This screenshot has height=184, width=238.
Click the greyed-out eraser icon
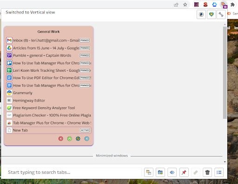196,172
